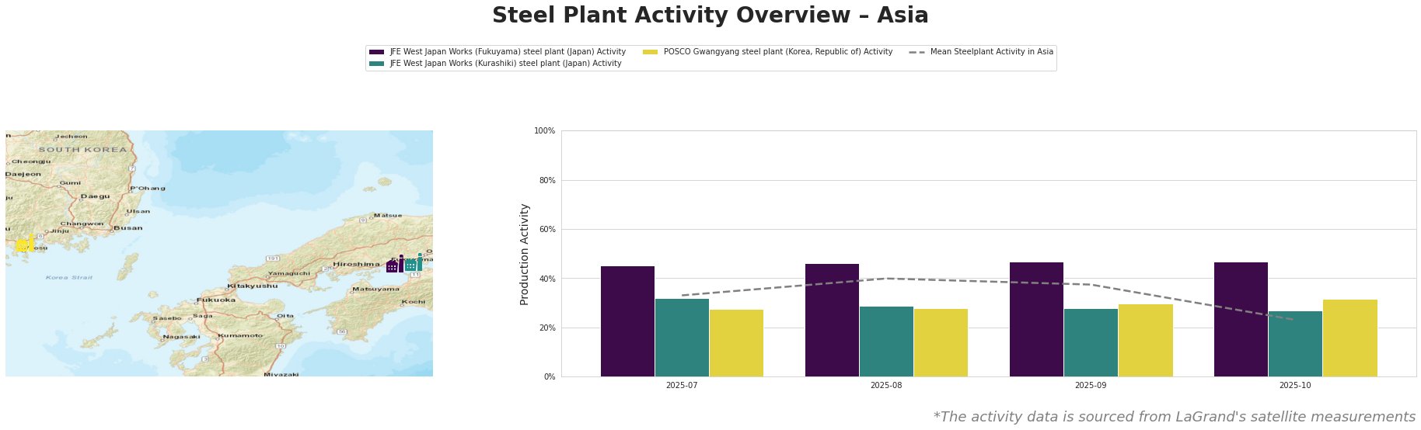
Task: Click the Busan city label on map
Action: pyautogui.click(x=128, y=228)
